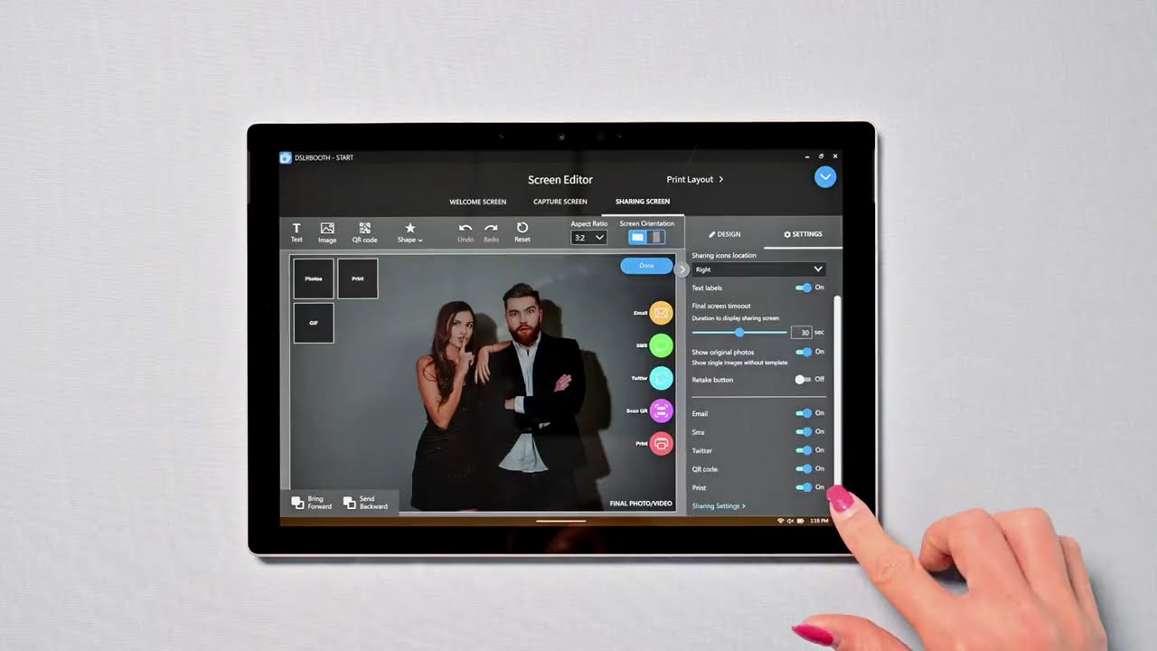Image resolution: width=1157 pixels, height=651 pixels.
Task: Toggle QR code sharing switch
Action: (x=803, y=469)
